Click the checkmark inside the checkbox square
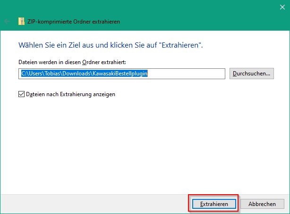 point(21,94)
